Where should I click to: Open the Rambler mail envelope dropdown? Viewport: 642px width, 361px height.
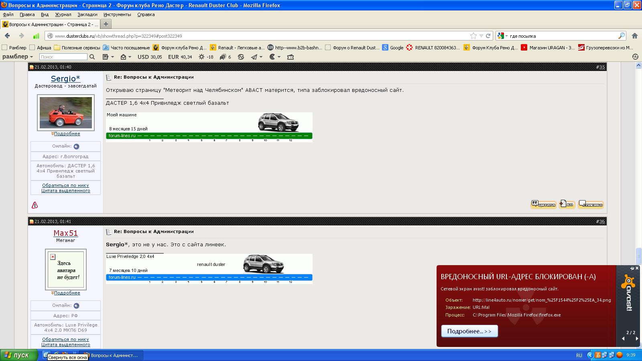coord(126,57)
